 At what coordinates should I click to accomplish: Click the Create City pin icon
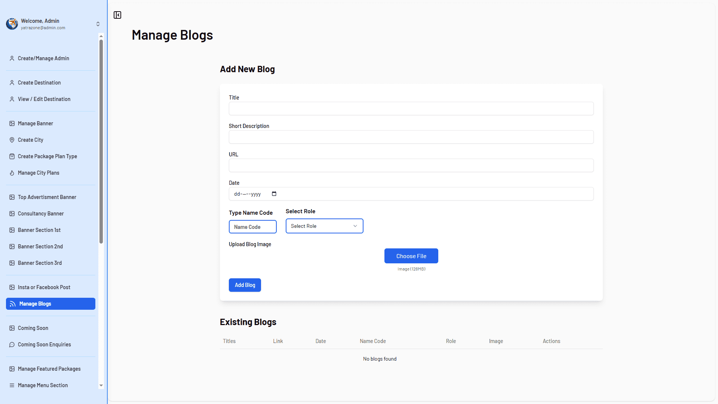tap(12, 140)
